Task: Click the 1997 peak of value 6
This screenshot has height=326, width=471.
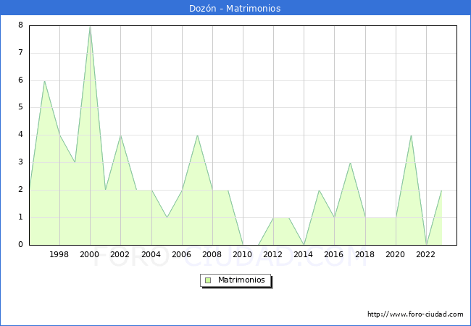Action: pyautogui.click(x=44, y=81)
